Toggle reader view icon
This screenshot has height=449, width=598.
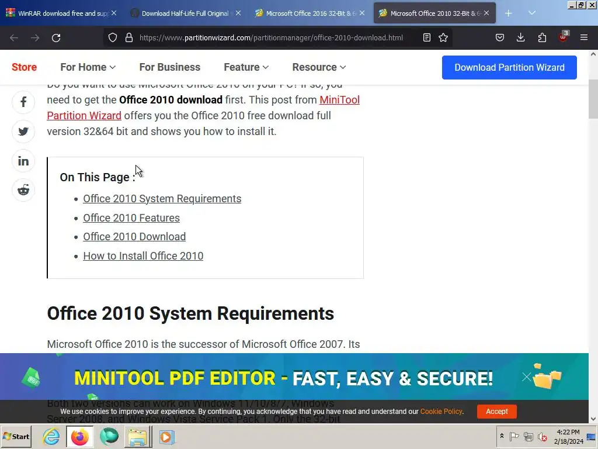click(427, 38)
